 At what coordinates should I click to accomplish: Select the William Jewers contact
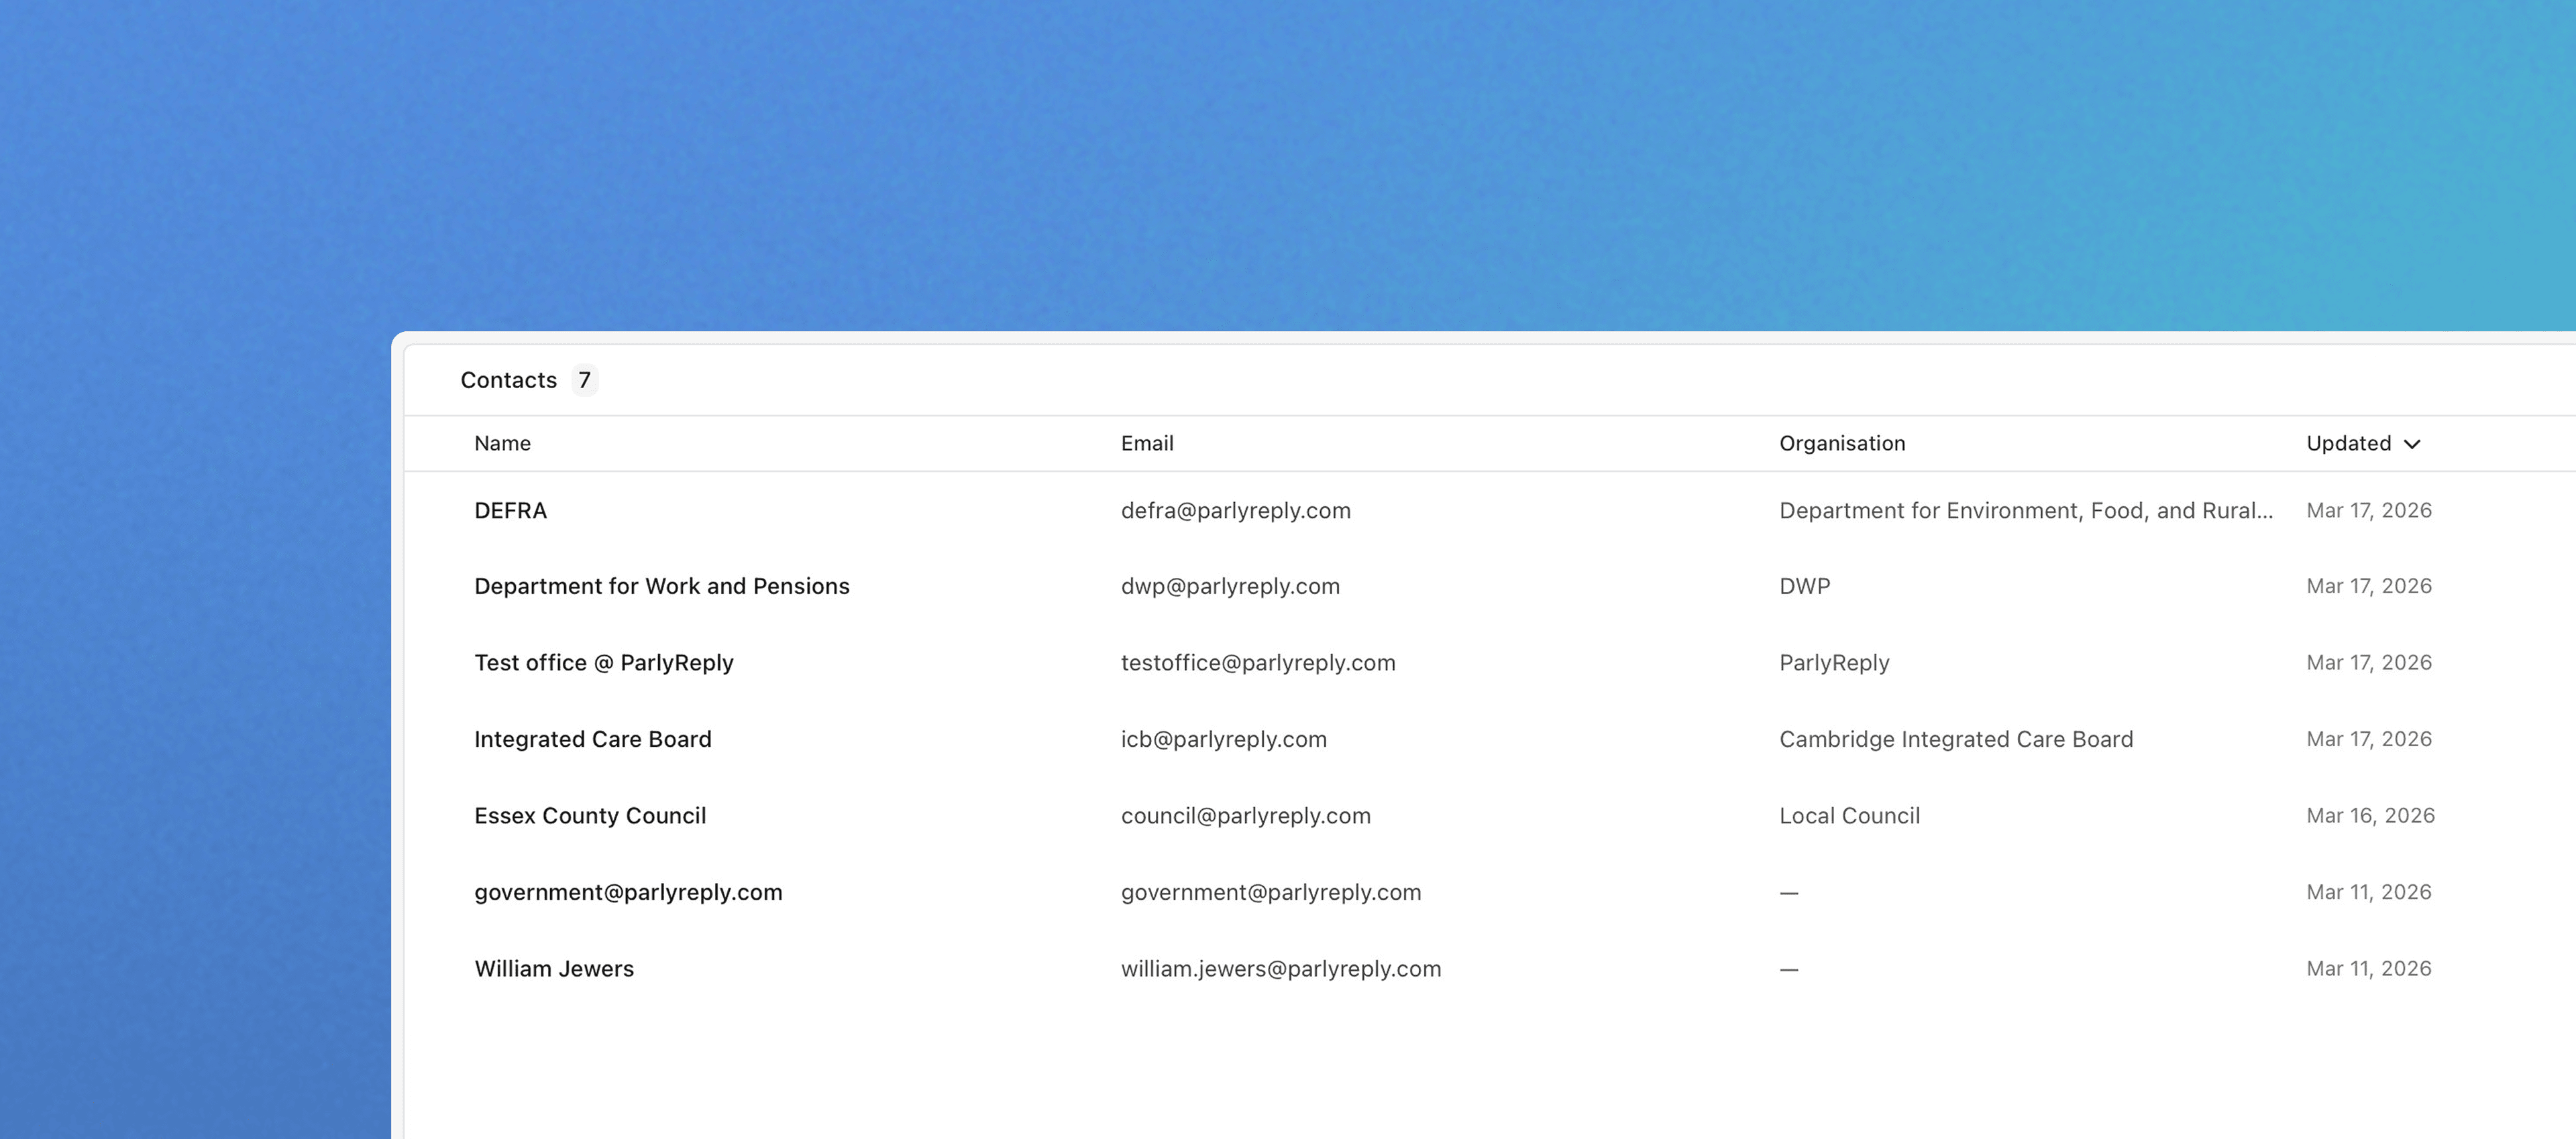point(554,968)
